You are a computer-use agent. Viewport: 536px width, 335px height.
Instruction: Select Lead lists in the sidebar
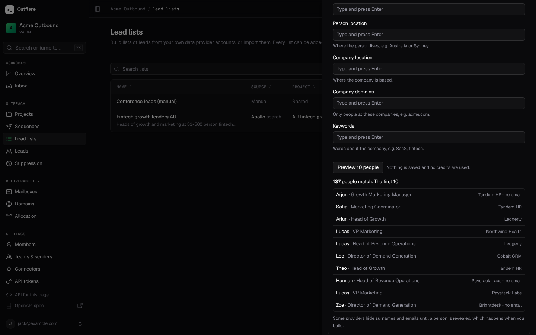(45, 139)
